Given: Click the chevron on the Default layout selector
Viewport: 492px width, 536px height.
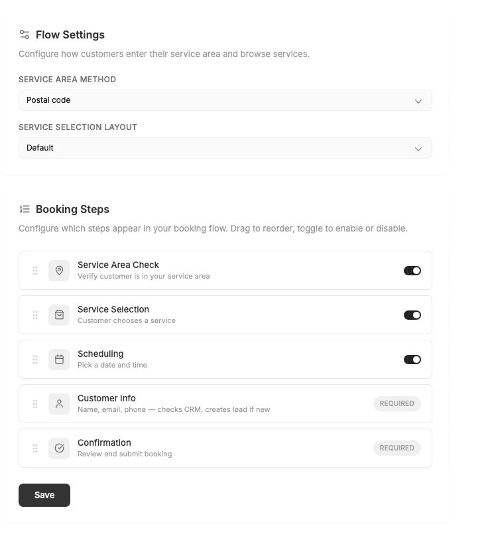Looking at the screenshot, I should point(418,148).
